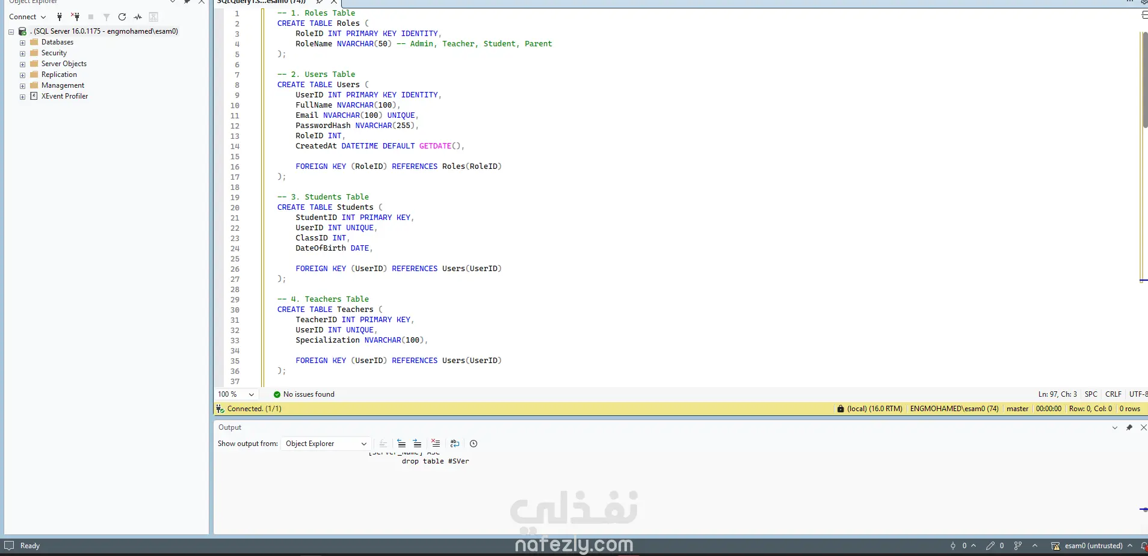Screen dimensions: 1148x556
Task: Click the Clear All icon in Output panel
Action: point(436,444)
